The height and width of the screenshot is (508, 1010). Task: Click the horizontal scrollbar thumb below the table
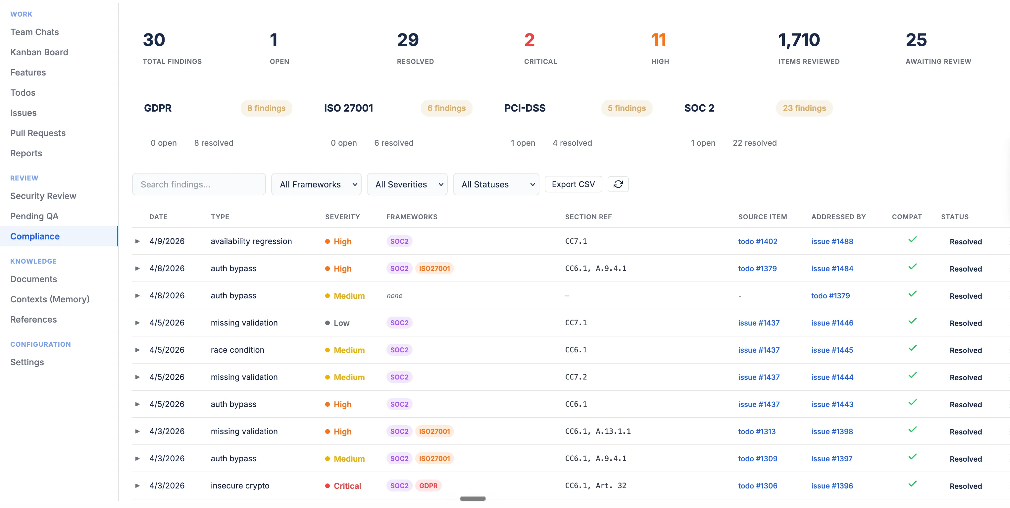[473, 499]
